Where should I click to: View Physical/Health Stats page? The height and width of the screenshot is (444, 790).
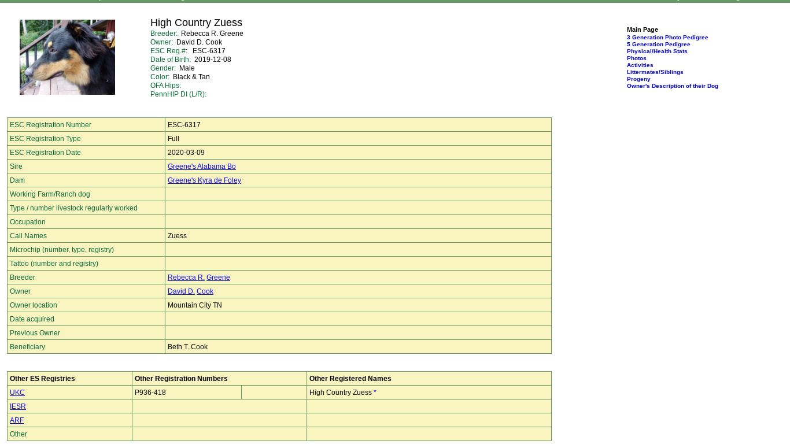(657, 51)
